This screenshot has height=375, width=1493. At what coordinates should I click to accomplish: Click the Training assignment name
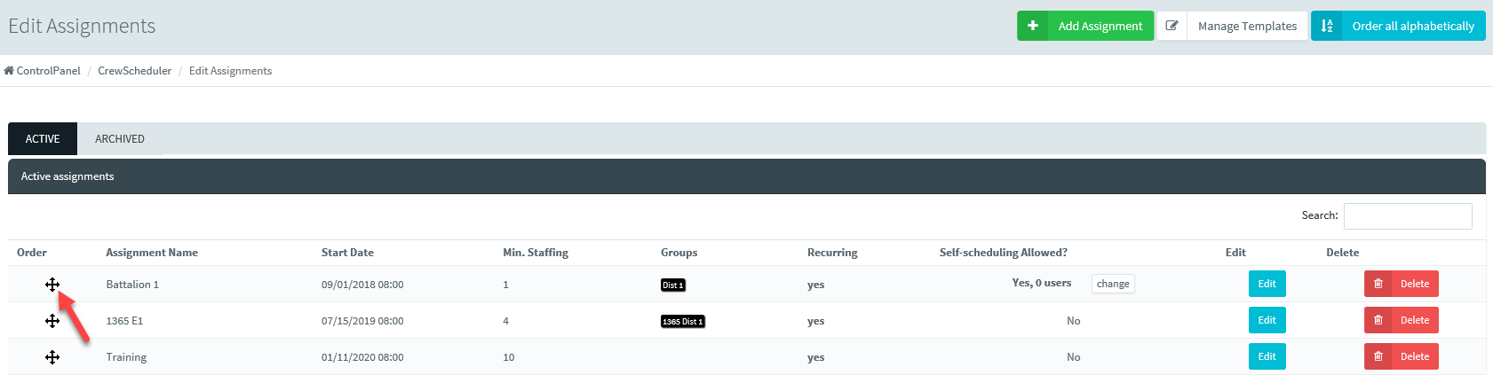coord(126,357)
